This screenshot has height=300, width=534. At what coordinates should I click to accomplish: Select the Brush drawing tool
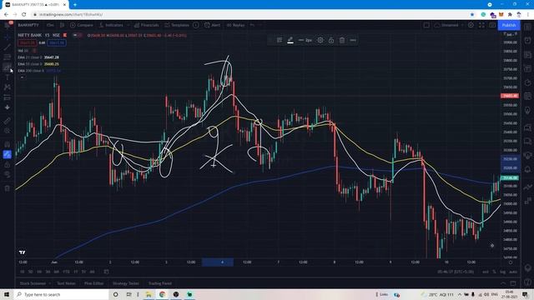8,67
